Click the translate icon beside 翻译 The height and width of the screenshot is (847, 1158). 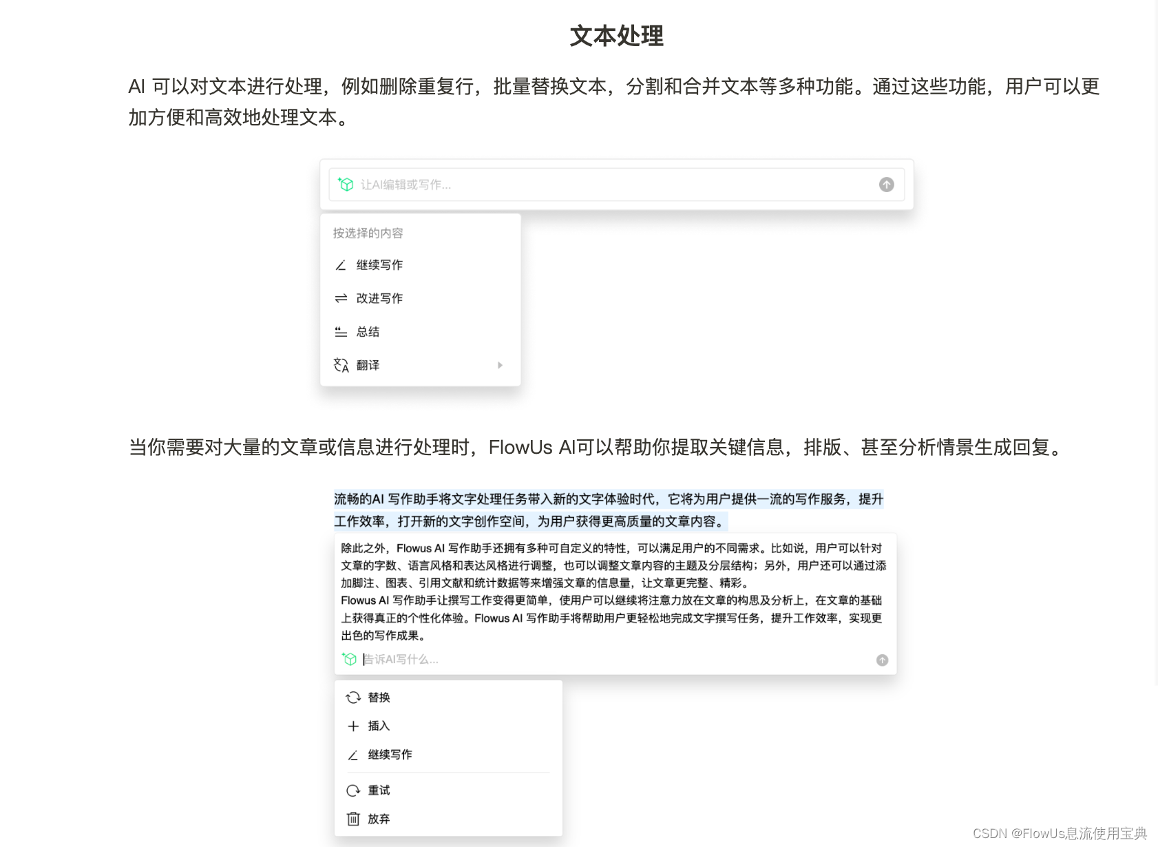[x=341, y=365]
